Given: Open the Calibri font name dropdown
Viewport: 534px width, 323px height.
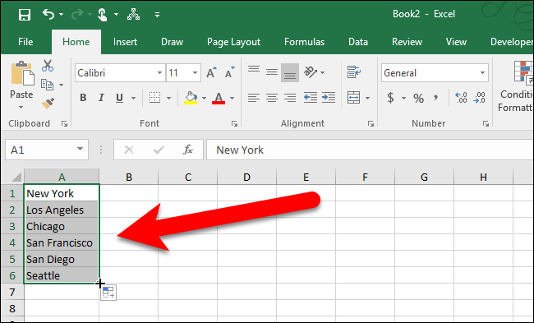Looking at the screenshot, I should [x=159, y=73].
